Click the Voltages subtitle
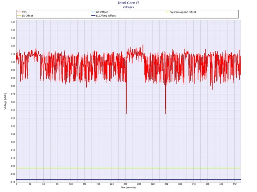The image size is (257, 192). coord(128,7)
